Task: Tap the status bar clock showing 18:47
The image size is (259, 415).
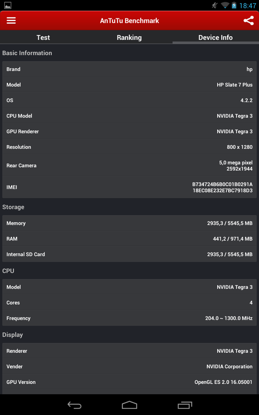Action: (x=248, y=6)
